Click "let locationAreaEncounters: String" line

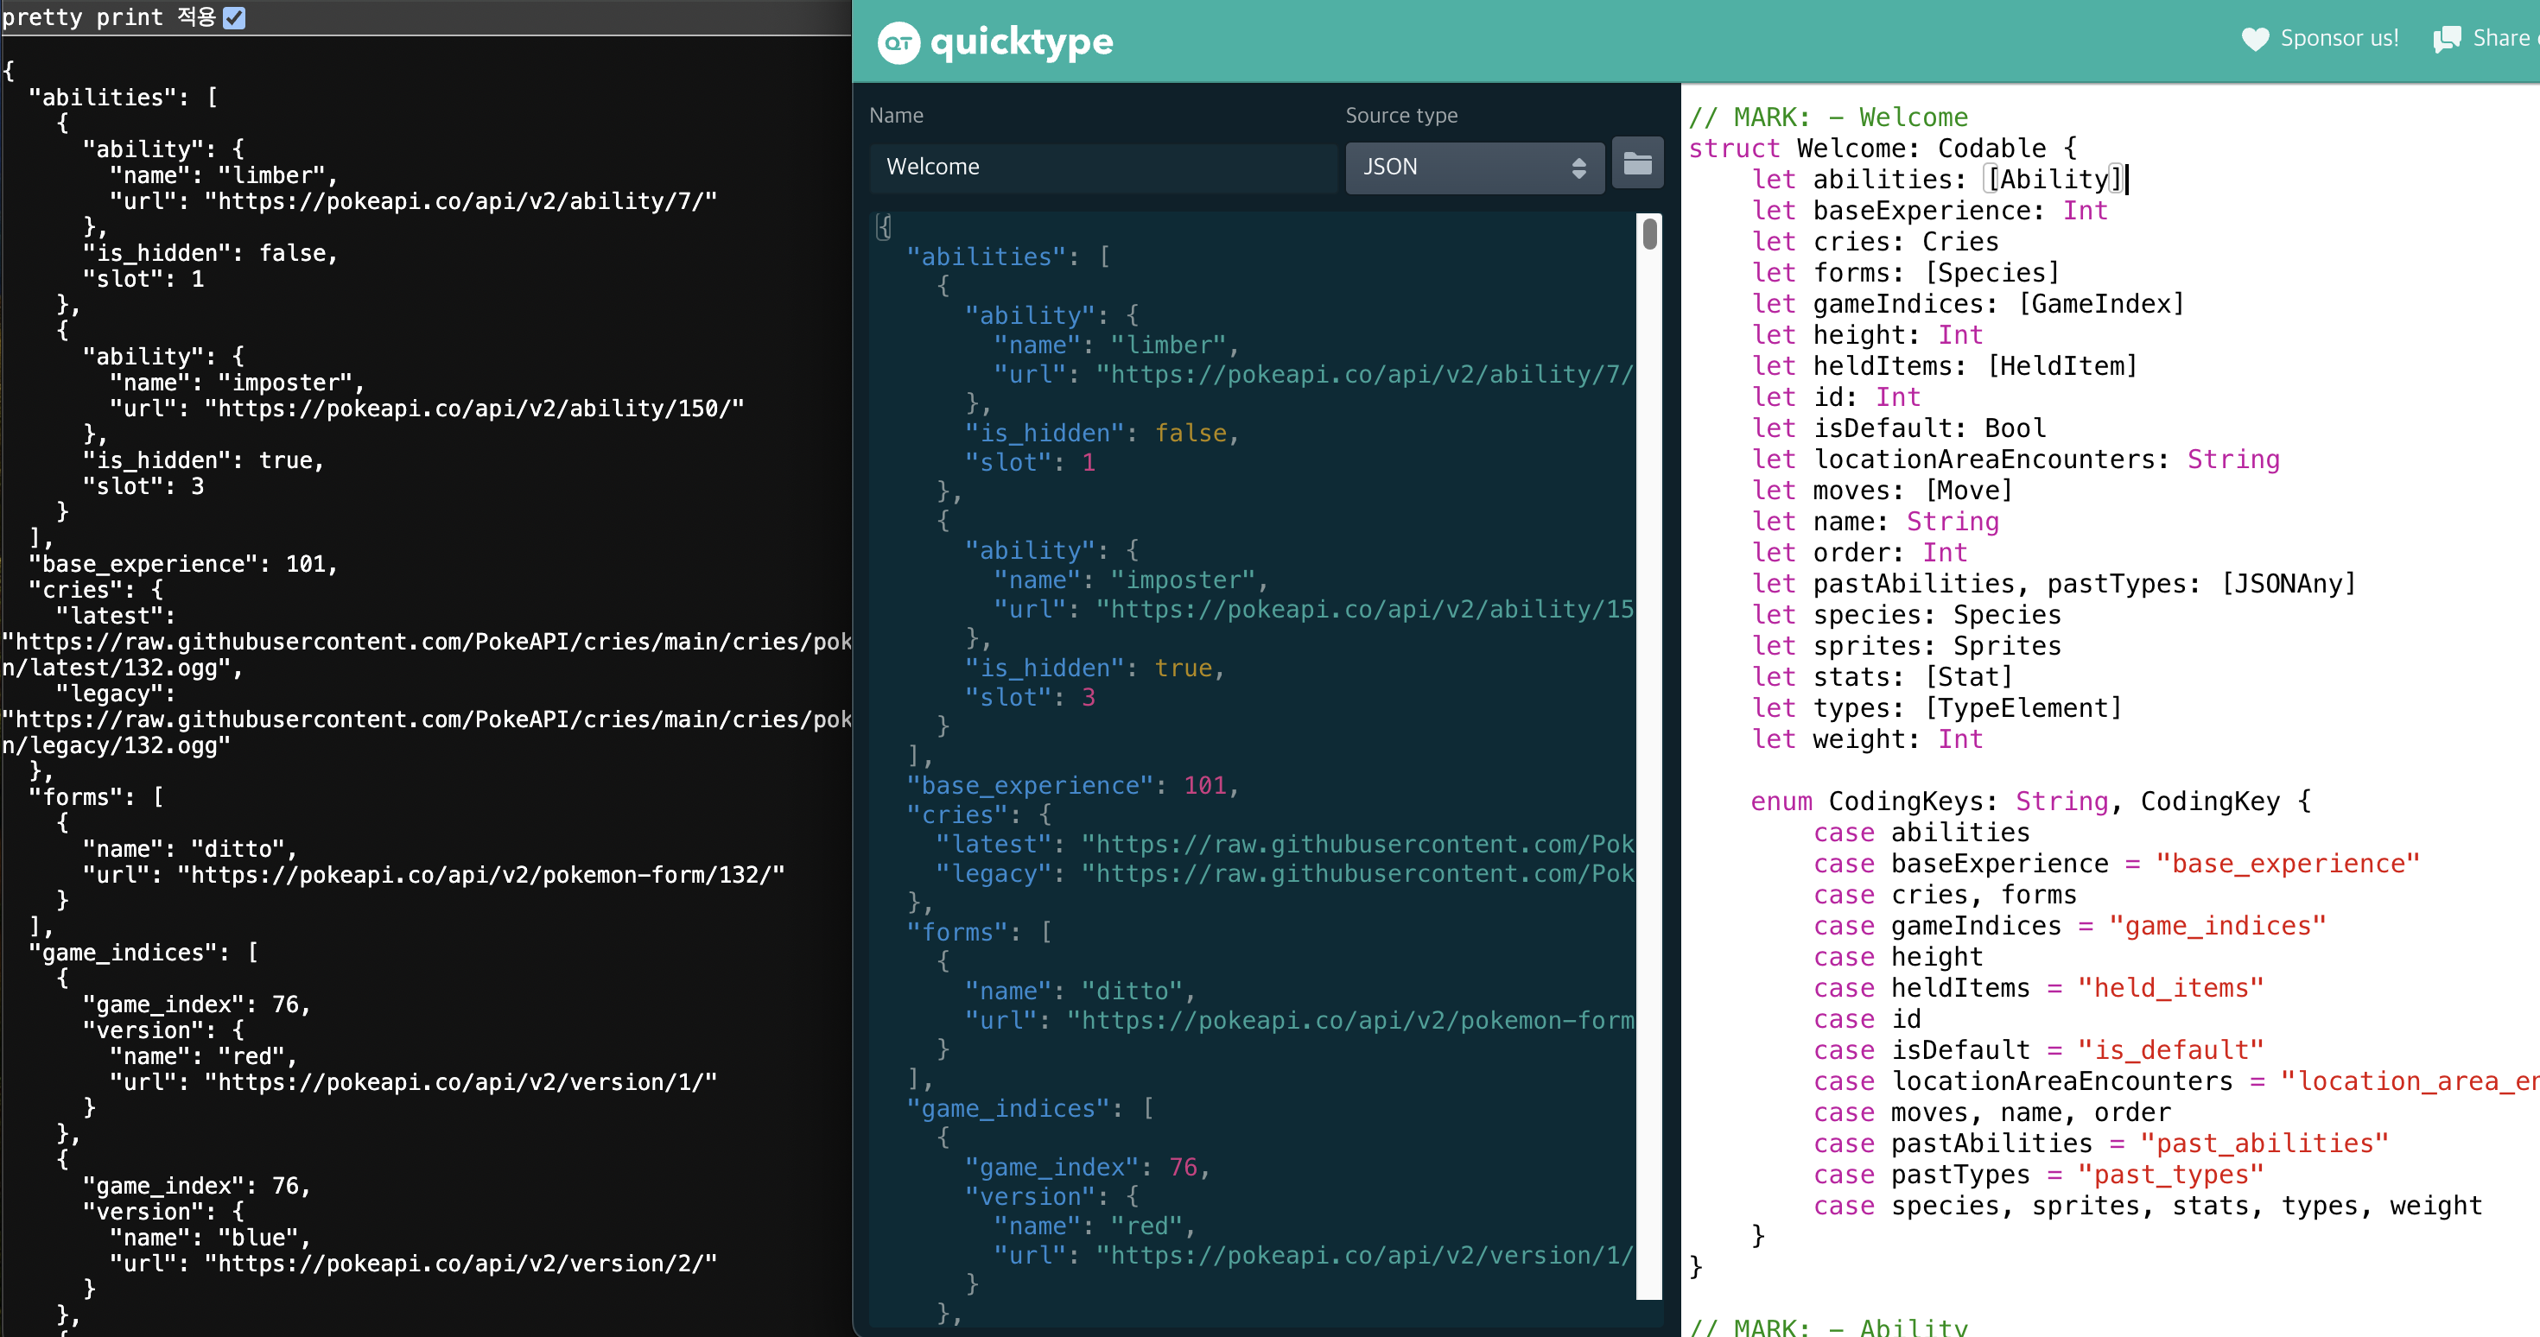coord(2016,459)
